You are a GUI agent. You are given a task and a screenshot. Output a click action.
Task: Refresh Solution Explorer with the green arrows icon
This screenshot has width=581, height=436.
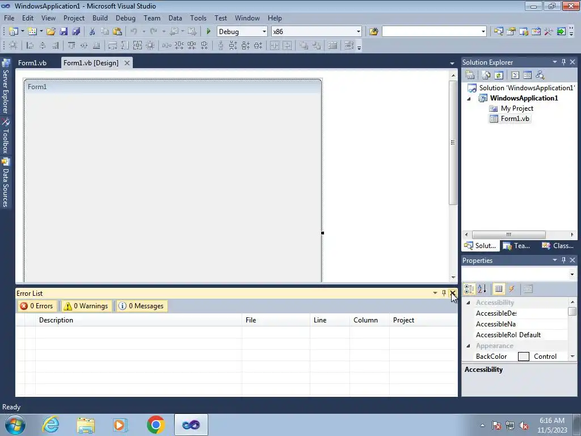[x=499, y=76]
